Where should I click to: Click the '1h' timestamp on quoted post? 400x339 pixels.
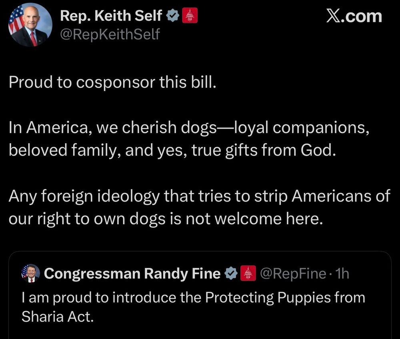(343, 273)
